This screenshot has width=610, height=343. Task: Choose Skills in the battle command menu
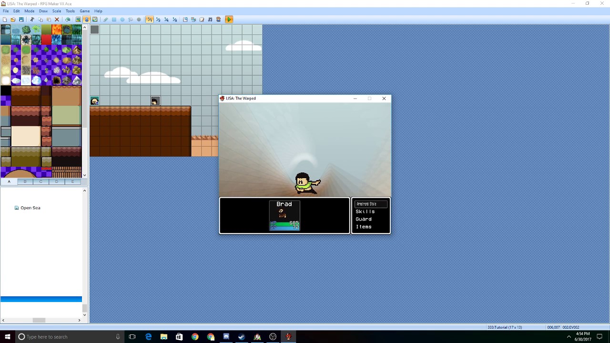[x=365, y=212]
